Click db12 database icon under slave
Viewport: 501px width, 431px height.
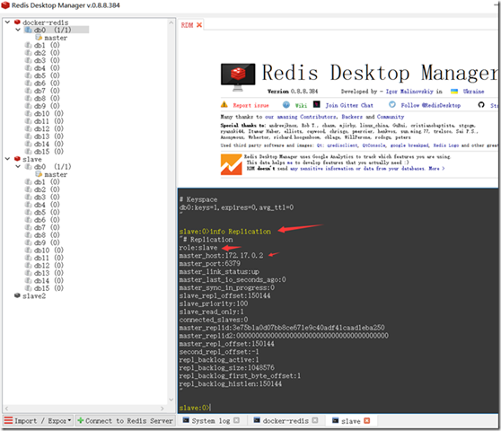click(29, 265)
